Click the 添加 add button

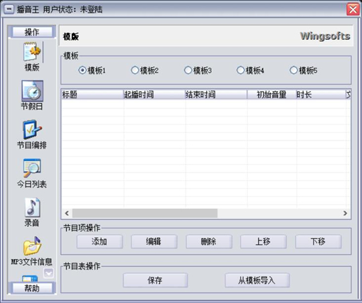(x=100, y=241)
